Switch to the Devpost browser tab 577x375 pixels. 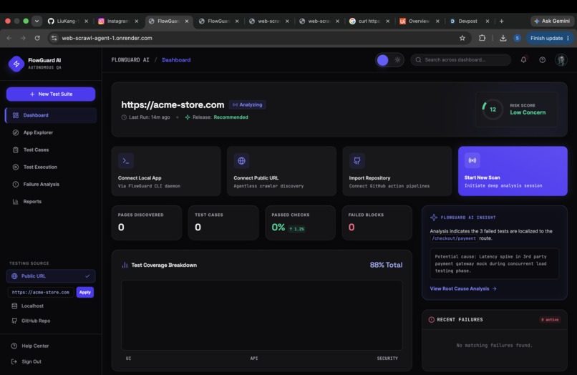coord(470,21)
